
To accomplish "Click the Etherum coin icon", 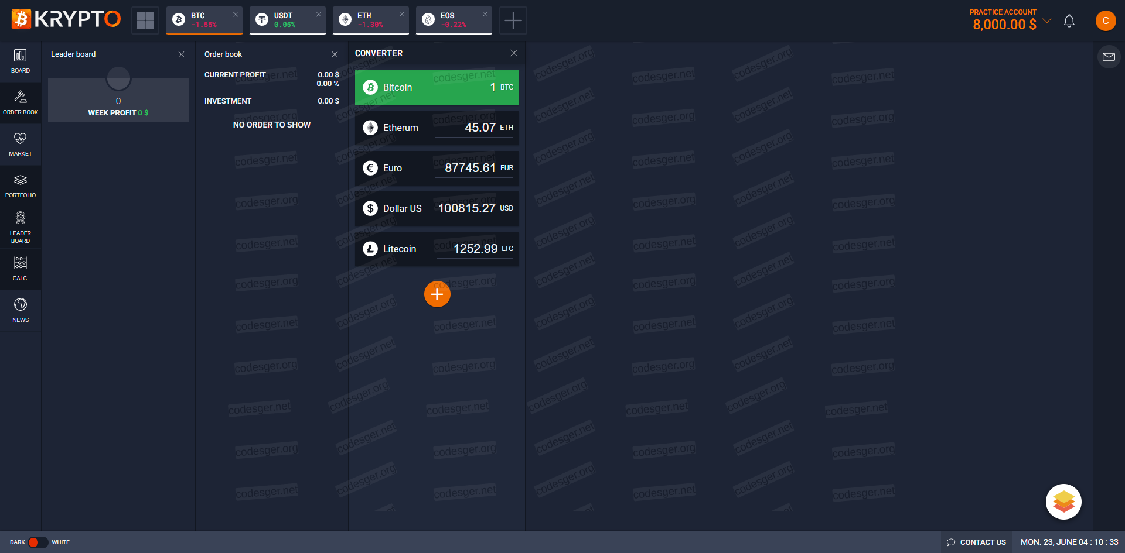I will click(x=370, y=128).
